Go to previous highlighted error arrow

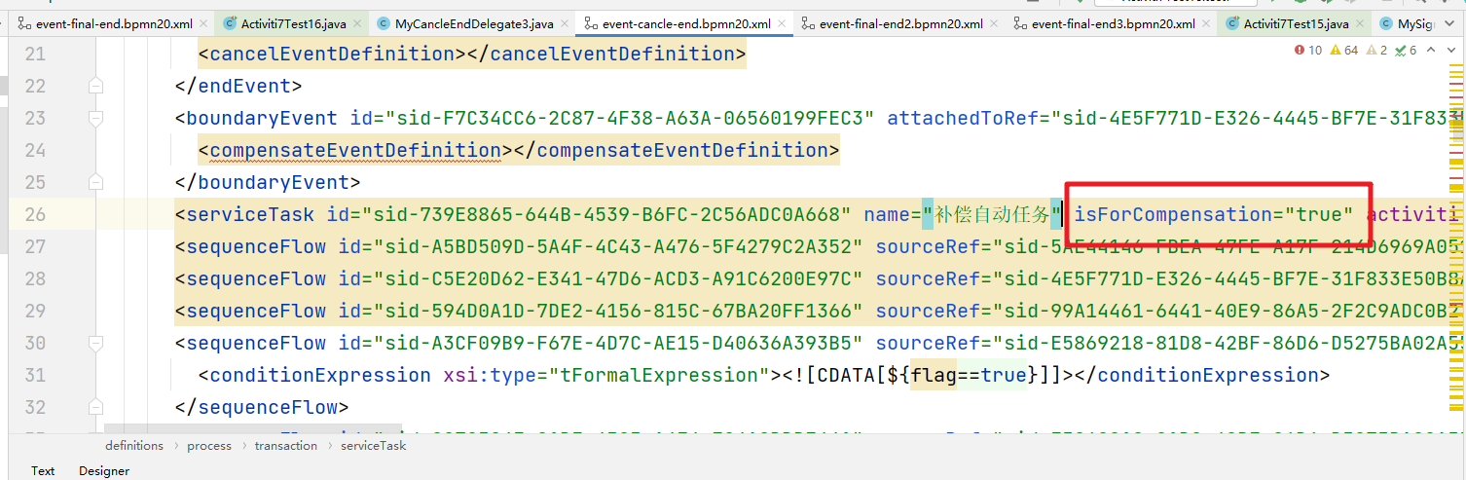click(x=1431, y=50)
